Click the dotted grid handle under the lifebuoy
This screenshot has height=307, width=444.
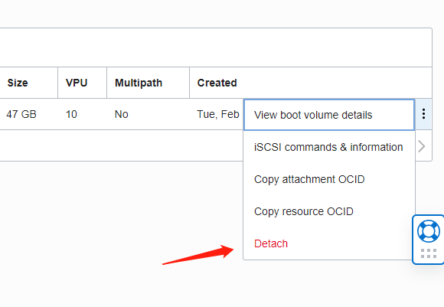429,253
